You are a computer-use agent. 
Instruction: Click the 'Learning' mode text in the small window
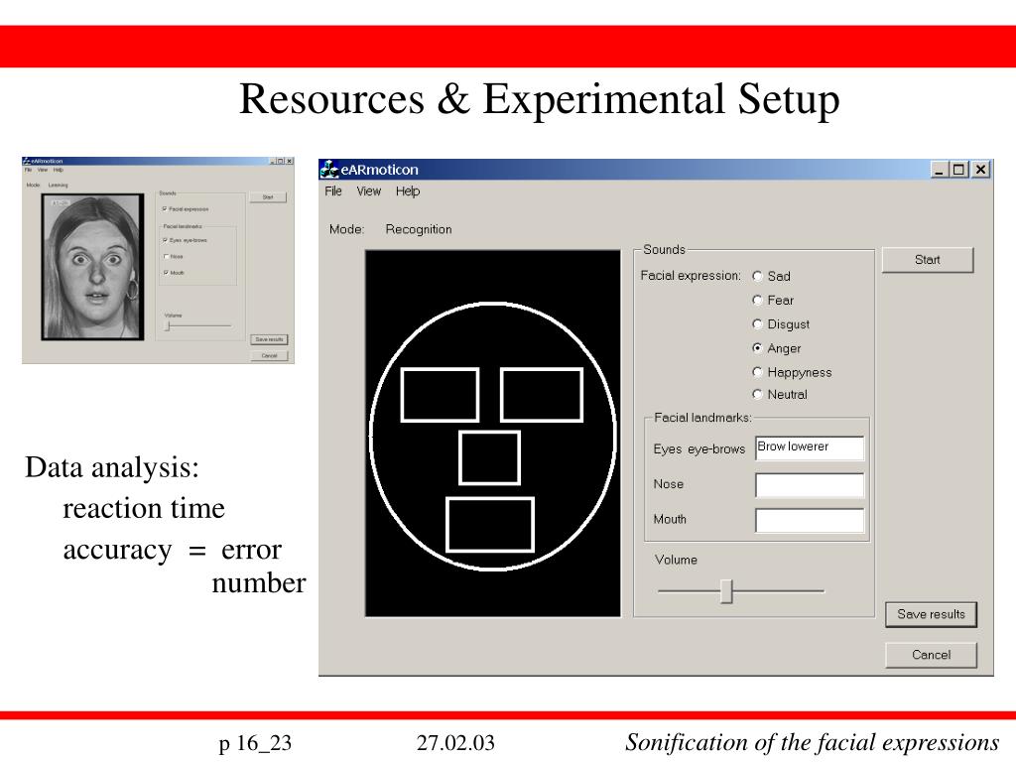[58, 186]
